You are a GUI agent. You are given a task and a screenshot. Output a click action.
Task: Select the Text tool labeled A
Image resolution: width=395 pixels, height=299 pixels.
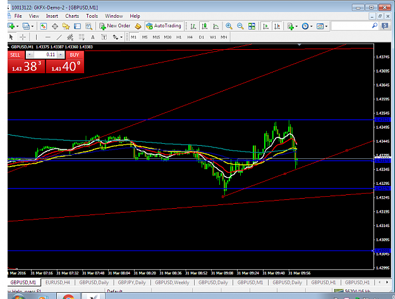coord(93,37)
